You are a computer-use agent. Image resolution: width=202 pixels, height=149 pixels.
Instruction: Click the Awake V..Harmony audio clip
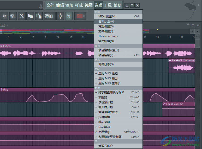click(181, 67)
